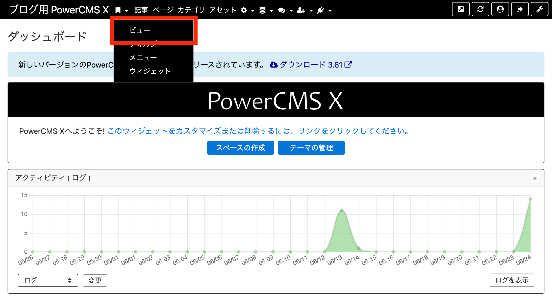Open the comments bubble menu icon
Viewport: 552px width, 297px height.
click(x=282, y=10)
